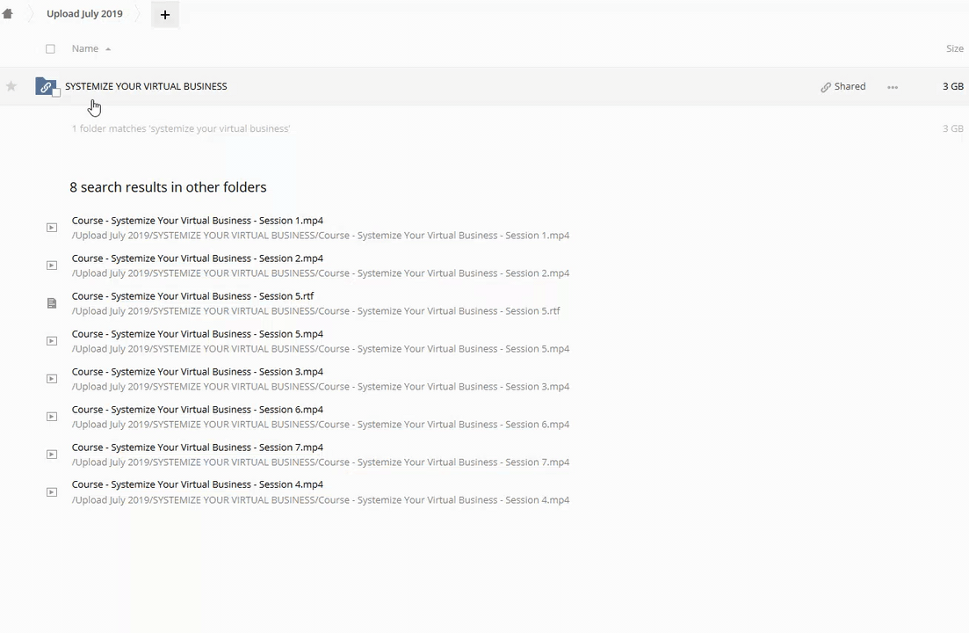Star the SYSTEMIZE YOUR VIRTUAL BUSINESS folder
Image resolution: width=969 pixels, height=633 pixels.
pos(11,86)
